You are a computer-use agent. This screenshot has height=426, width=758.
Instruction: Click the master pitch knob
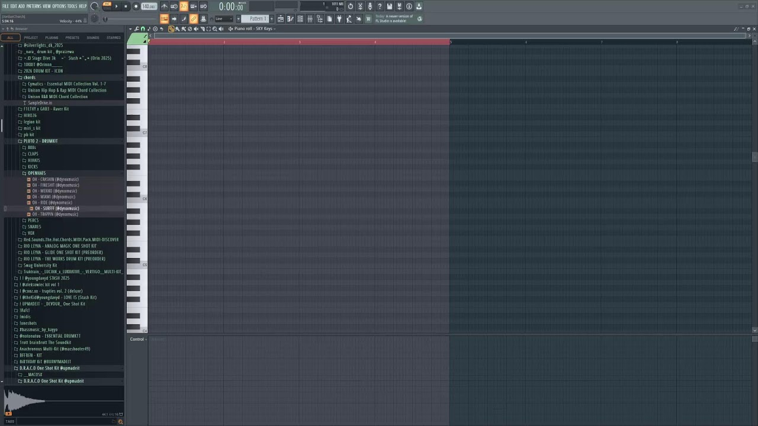coord(94,20)
